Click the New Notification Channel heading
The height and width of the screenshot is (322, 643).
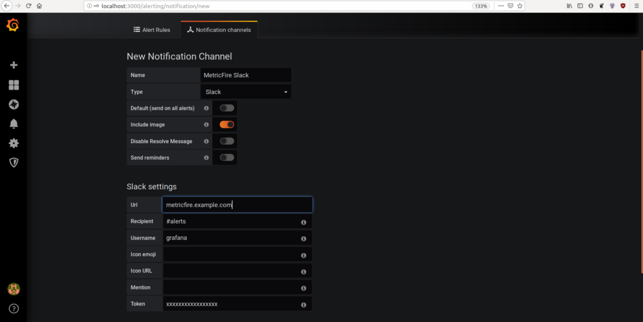[180, 56]
